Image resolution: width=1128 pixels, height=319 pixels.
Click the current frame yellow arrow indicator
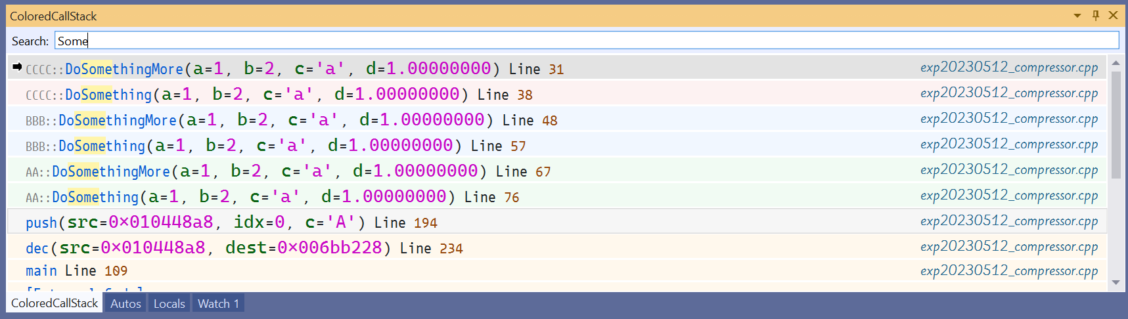17,67
